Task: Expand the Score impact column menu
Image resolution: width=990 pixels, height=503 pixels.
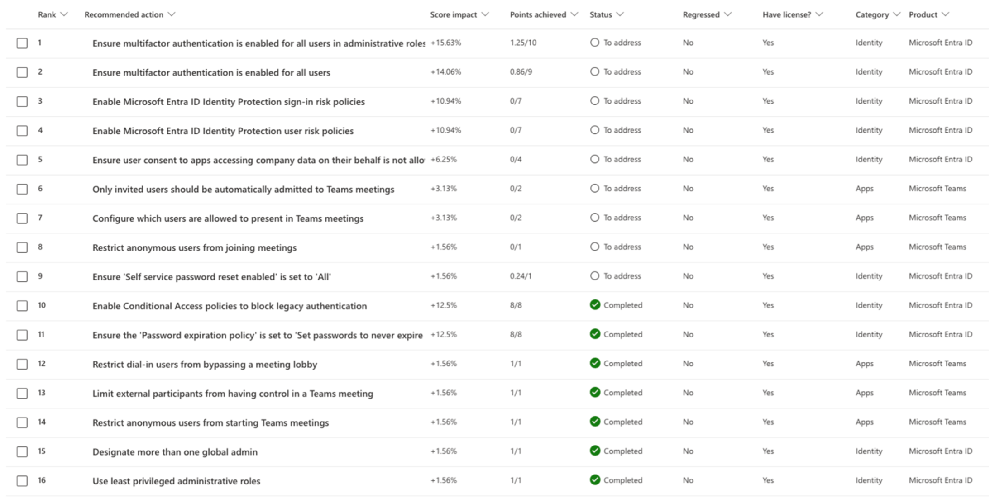Action: (x=485, y=14)
